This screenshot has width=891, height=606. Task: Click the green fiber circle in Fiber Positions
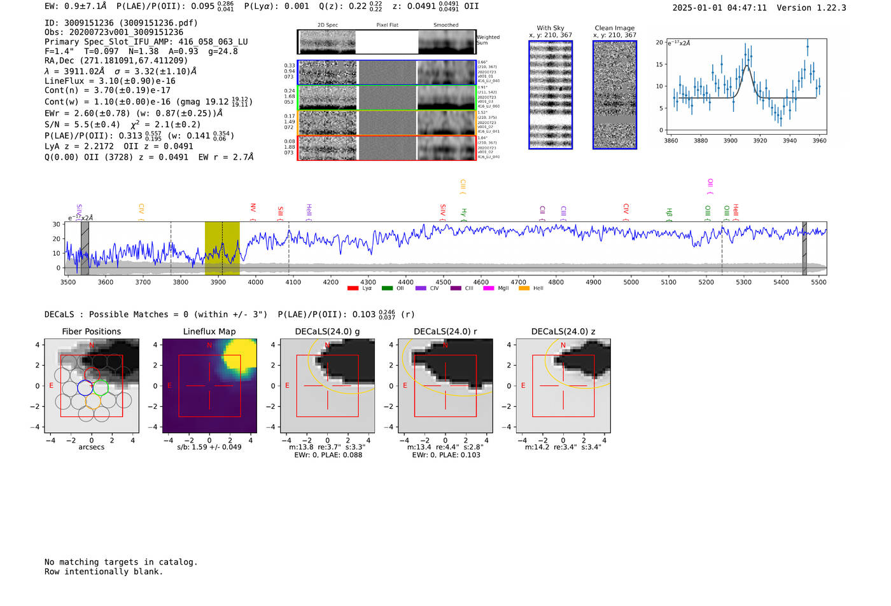101,387
